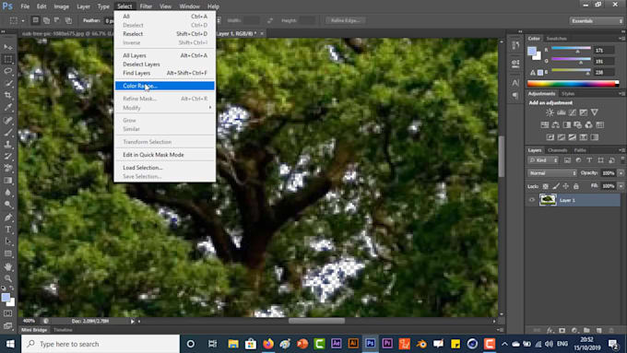Add a Black & White adjustment
This screenshot has height=353, width=627.
point(567,125)
